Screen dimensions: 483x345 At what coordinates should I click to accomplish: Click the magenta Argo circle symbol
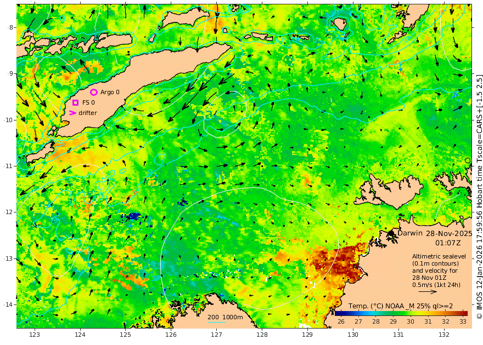(x=94, y=92)
